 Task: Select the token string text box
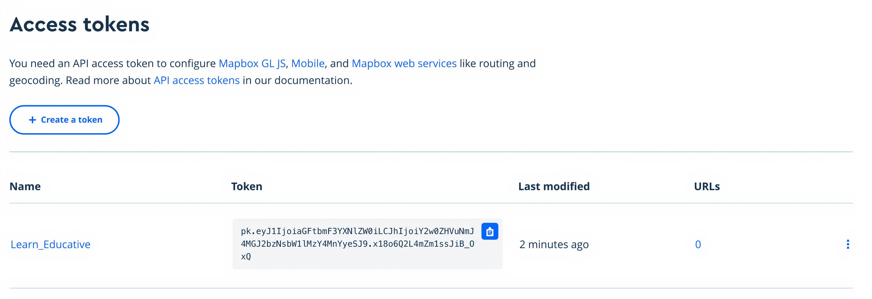(355, 245)
